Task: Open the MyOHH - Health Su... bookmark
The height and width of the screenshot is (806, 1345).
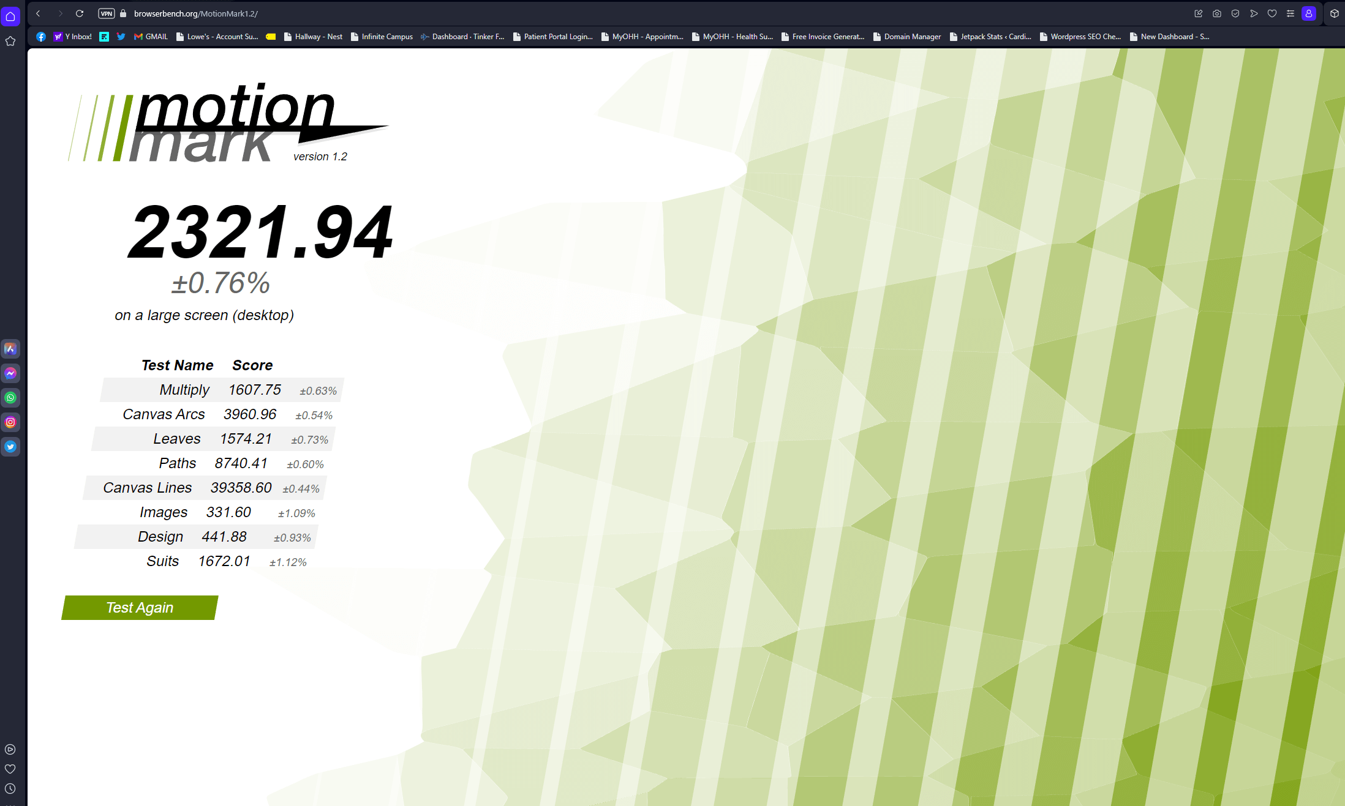Action: (x=732, y=37)
